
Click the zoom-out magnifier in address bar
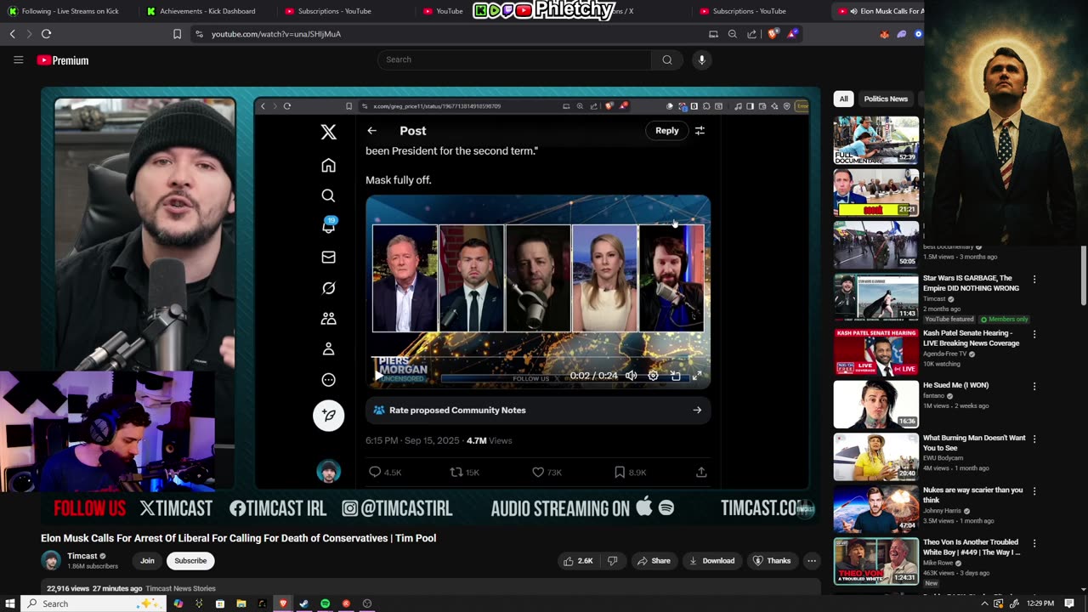733,34
